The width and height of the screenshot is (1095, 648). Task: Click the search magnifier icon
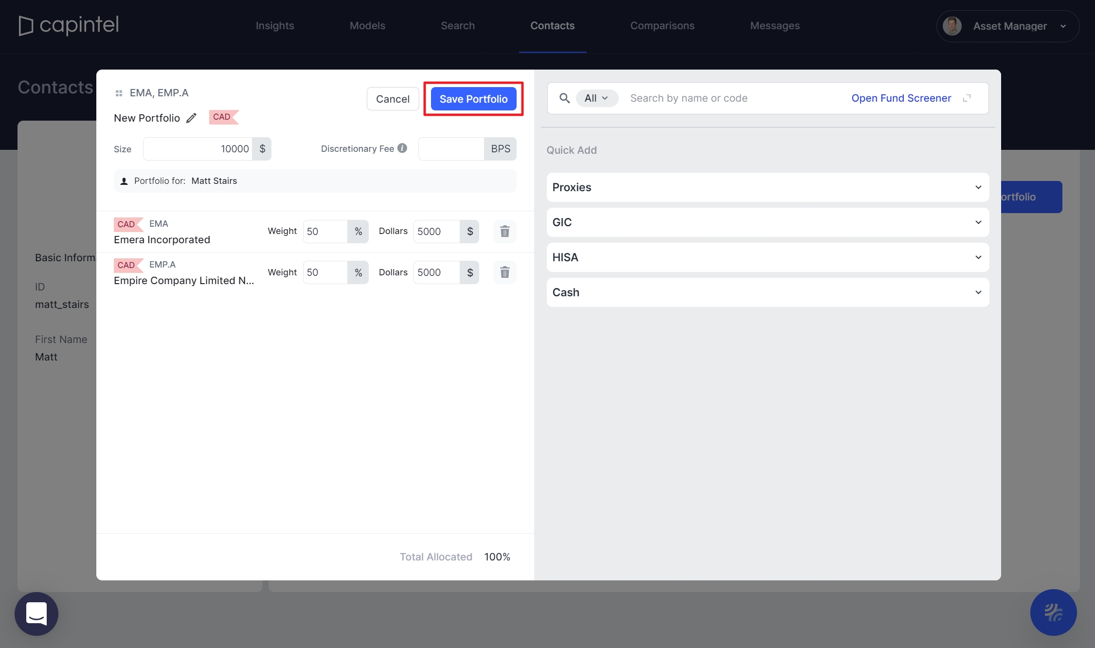pyautogui.click(x=564, y=98)
